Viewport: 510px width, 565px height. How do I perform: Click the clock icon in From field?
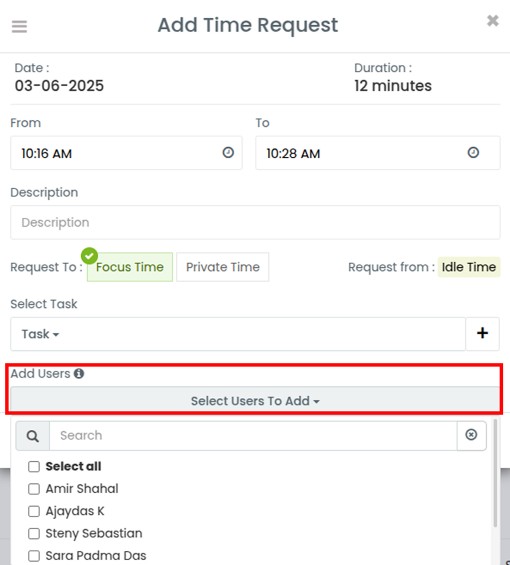[228, 152]
